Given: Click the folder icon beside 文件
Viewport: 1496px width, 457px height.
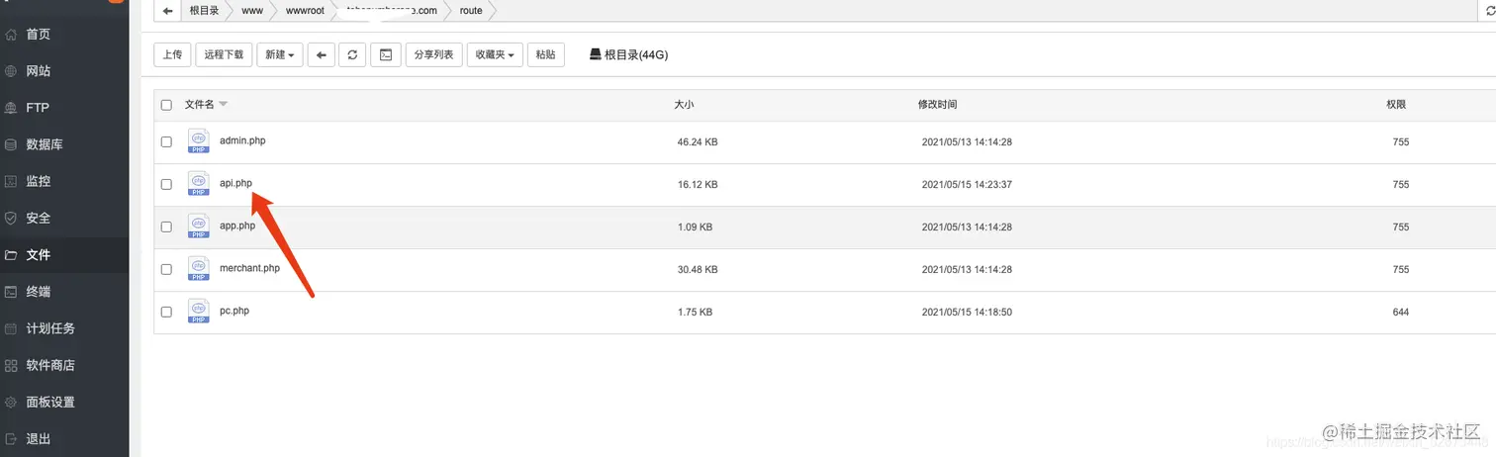Looking at the screenshot, I should pyautogui.click(x=11, y=255).
